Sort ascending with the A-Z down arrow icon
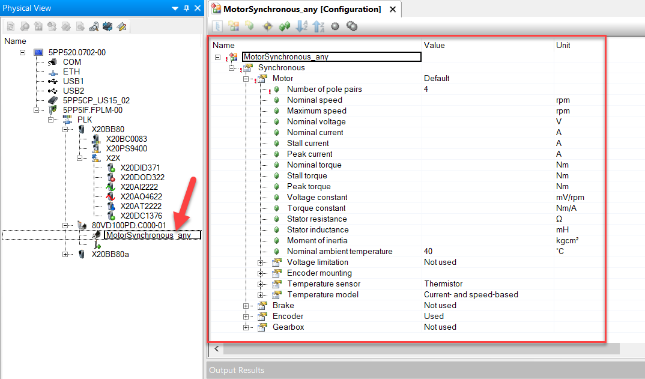The height and width of the screenshot is (379, 645). click(301, 26)
